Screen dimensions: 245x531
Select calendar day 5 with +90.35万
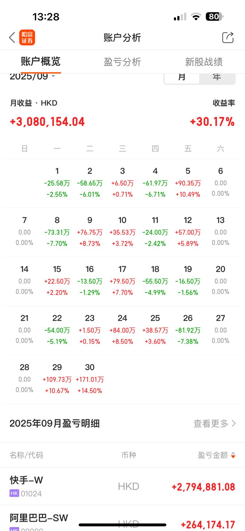coord(188,183)
